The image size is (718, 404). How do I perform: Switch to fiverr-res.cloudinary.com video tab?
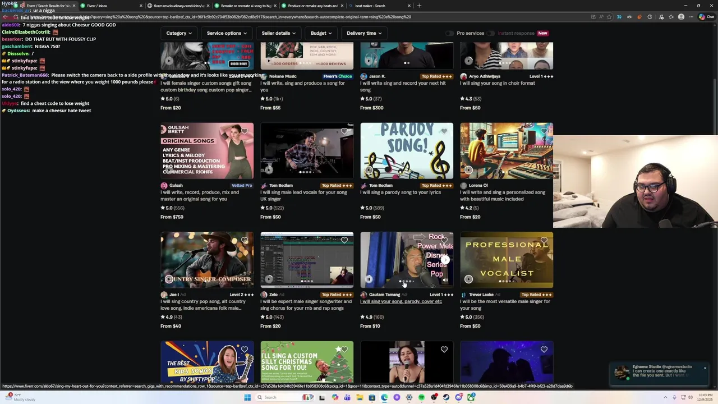tap(179, 6)
